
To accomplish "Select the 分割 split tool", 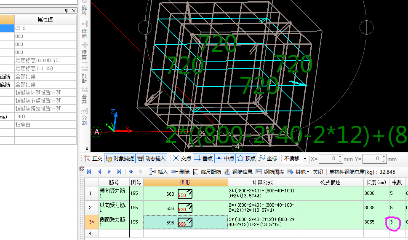I will pos(84,117).
